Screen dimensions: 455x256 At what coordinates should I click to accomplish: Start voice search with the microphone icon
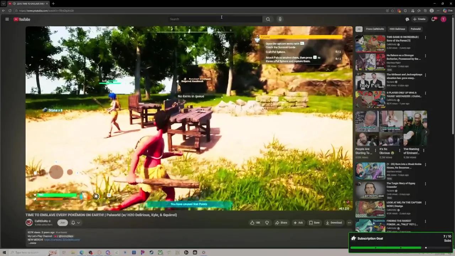point(280,19)
